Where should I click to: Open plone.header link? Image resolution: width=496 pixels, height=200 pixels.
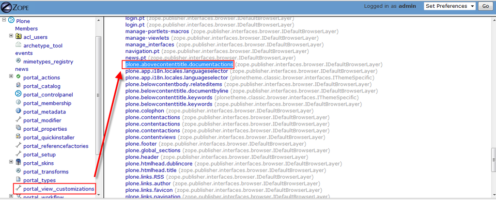[x=142, y=157]
